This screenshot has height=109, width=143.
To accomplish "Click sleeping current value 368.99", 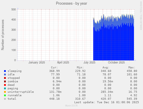I will (x=54, y=71).
